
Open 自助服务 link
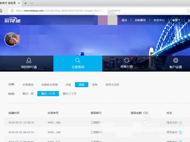[x=140, y=20]
